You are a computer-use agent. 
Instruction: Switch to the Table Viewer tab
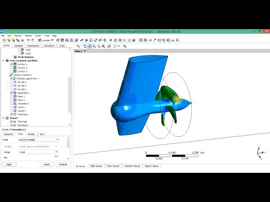[x=96, y=166]
